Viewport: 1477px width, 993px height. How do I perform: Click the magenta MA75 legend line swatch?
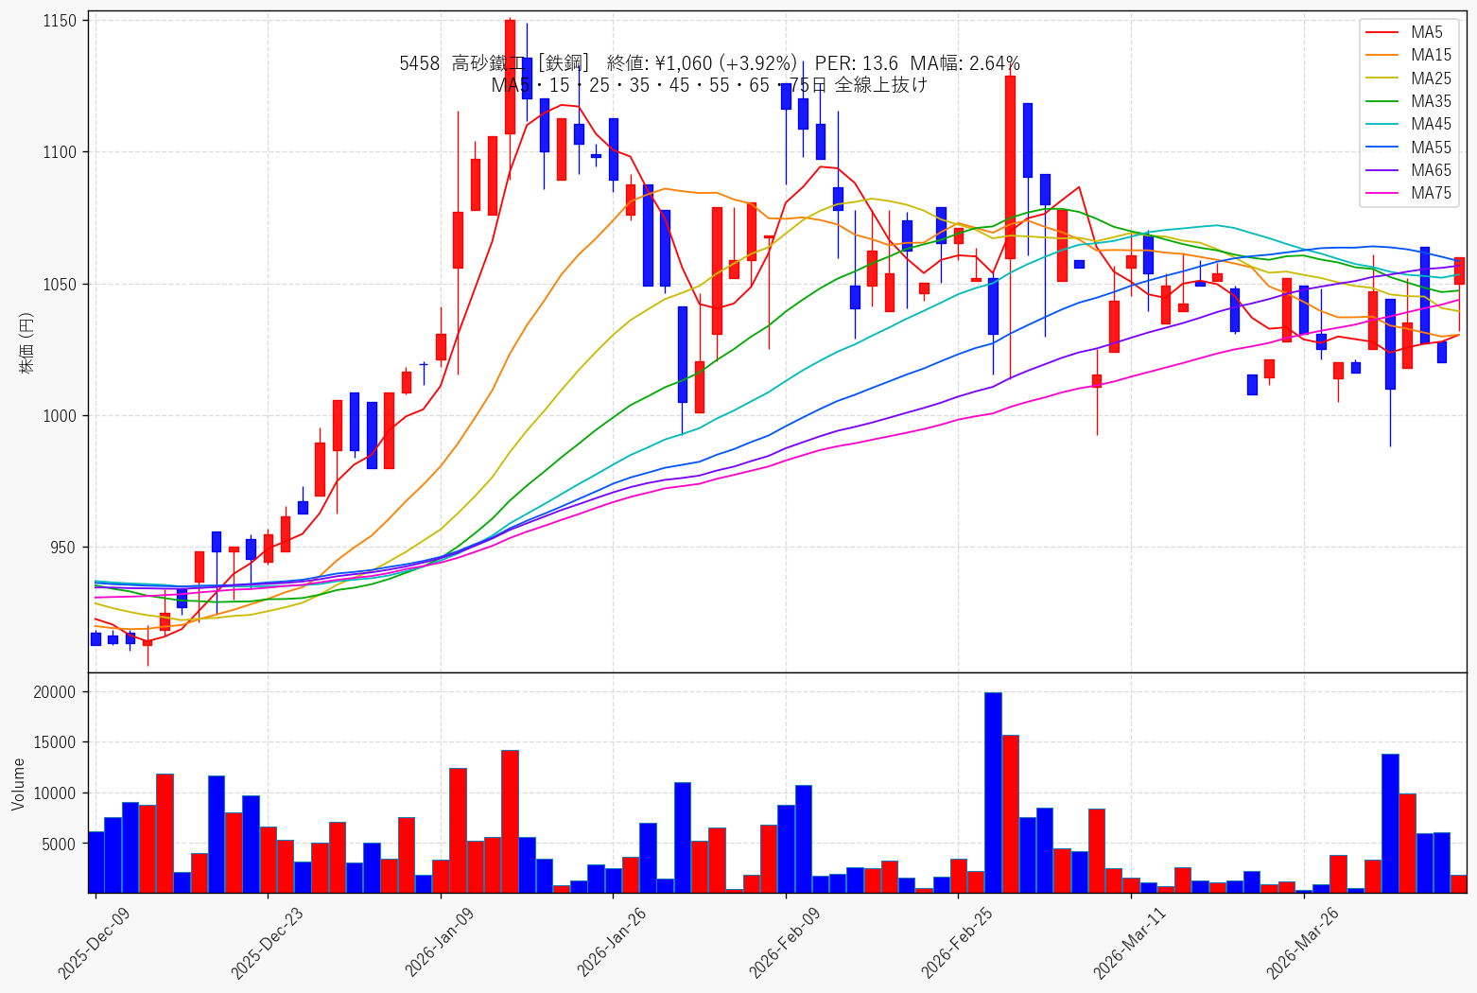coord(1383,194)
